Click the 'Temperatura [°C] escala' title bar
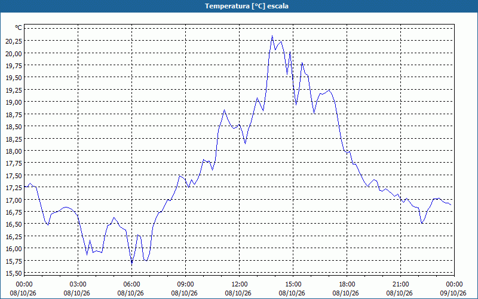This screenshot has width=478, height=299. 239,6
